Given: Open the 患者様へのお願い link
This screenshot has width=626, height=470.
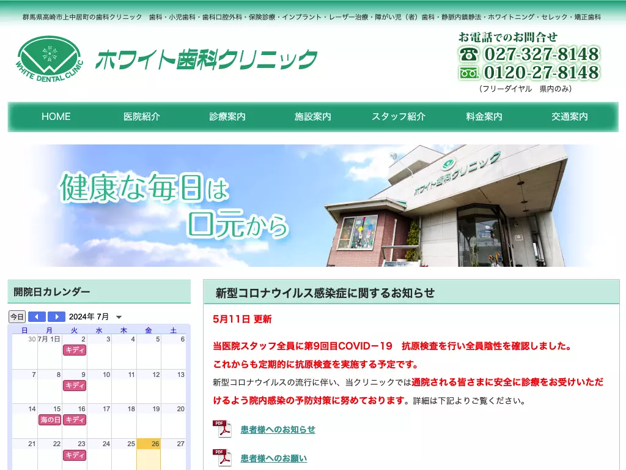Looking at the screenshot, I should [x=273, y=458].
